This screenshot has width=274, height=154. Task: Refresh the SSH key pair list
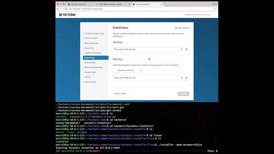click(187, 50)
